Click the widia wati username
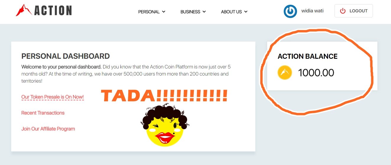391x165 pixels. 312,11
